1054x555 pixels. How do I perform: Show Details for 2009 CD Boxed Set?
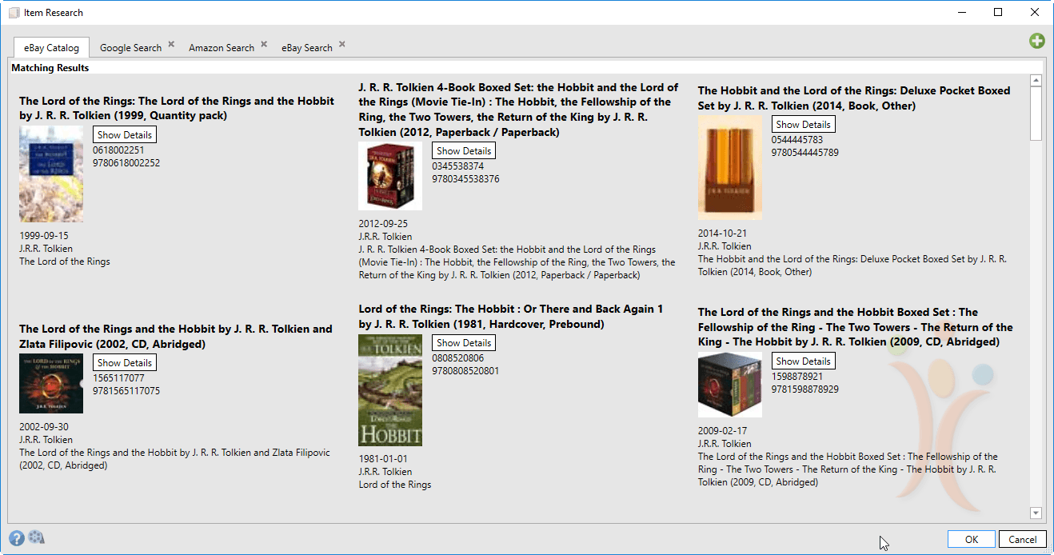[803, 361]
